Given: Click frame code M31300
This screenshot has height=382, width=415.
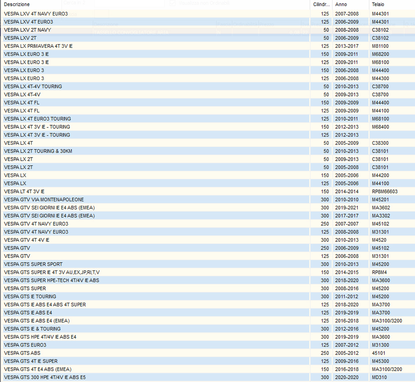Looking at the screenshot, I should point(380,345).
